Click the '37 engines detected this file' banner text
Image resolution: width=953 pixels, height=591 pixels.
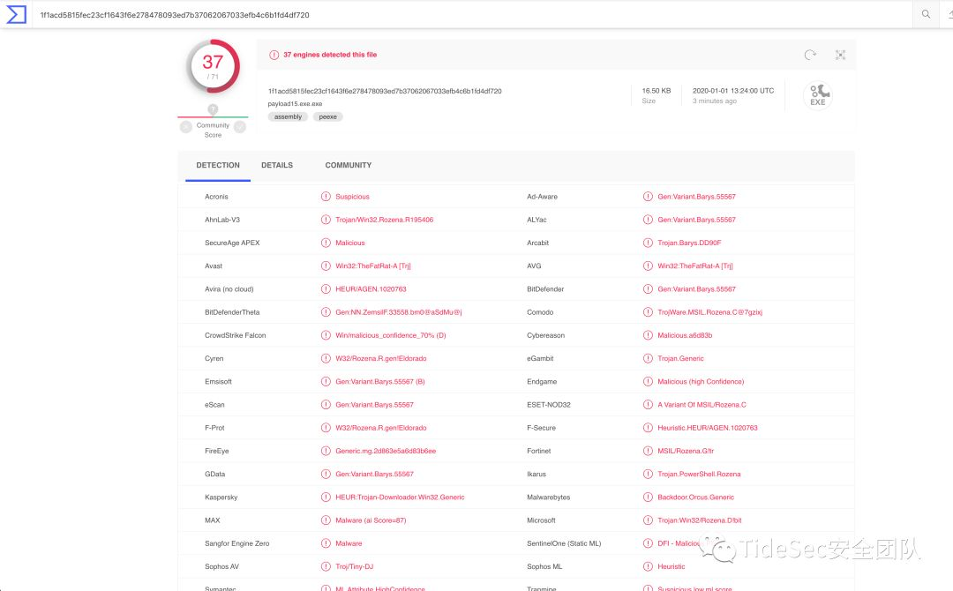coord(330,55)
